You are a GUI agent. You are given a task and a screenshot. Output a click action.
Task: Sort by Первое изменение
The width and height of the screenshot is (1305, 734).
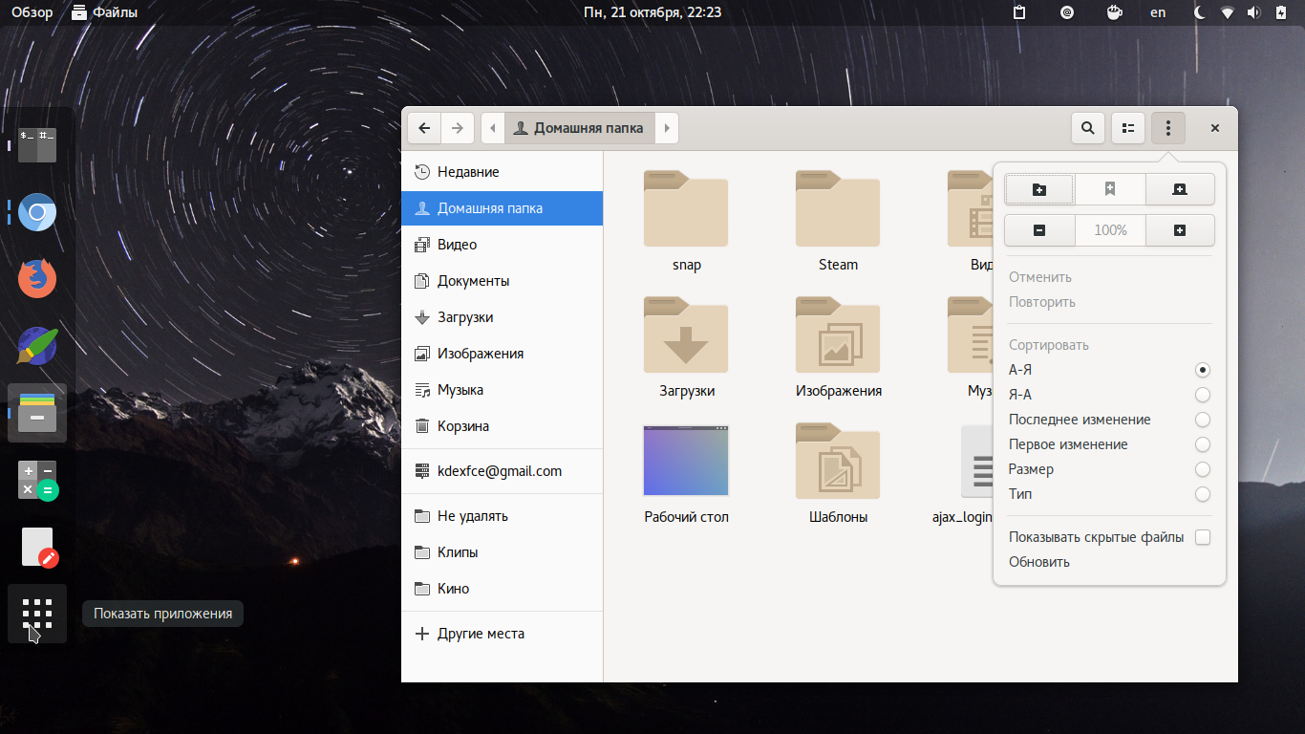1109,444
